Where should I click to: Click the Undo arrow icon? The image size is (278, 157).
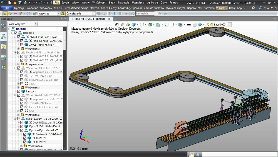pos(30,2)
